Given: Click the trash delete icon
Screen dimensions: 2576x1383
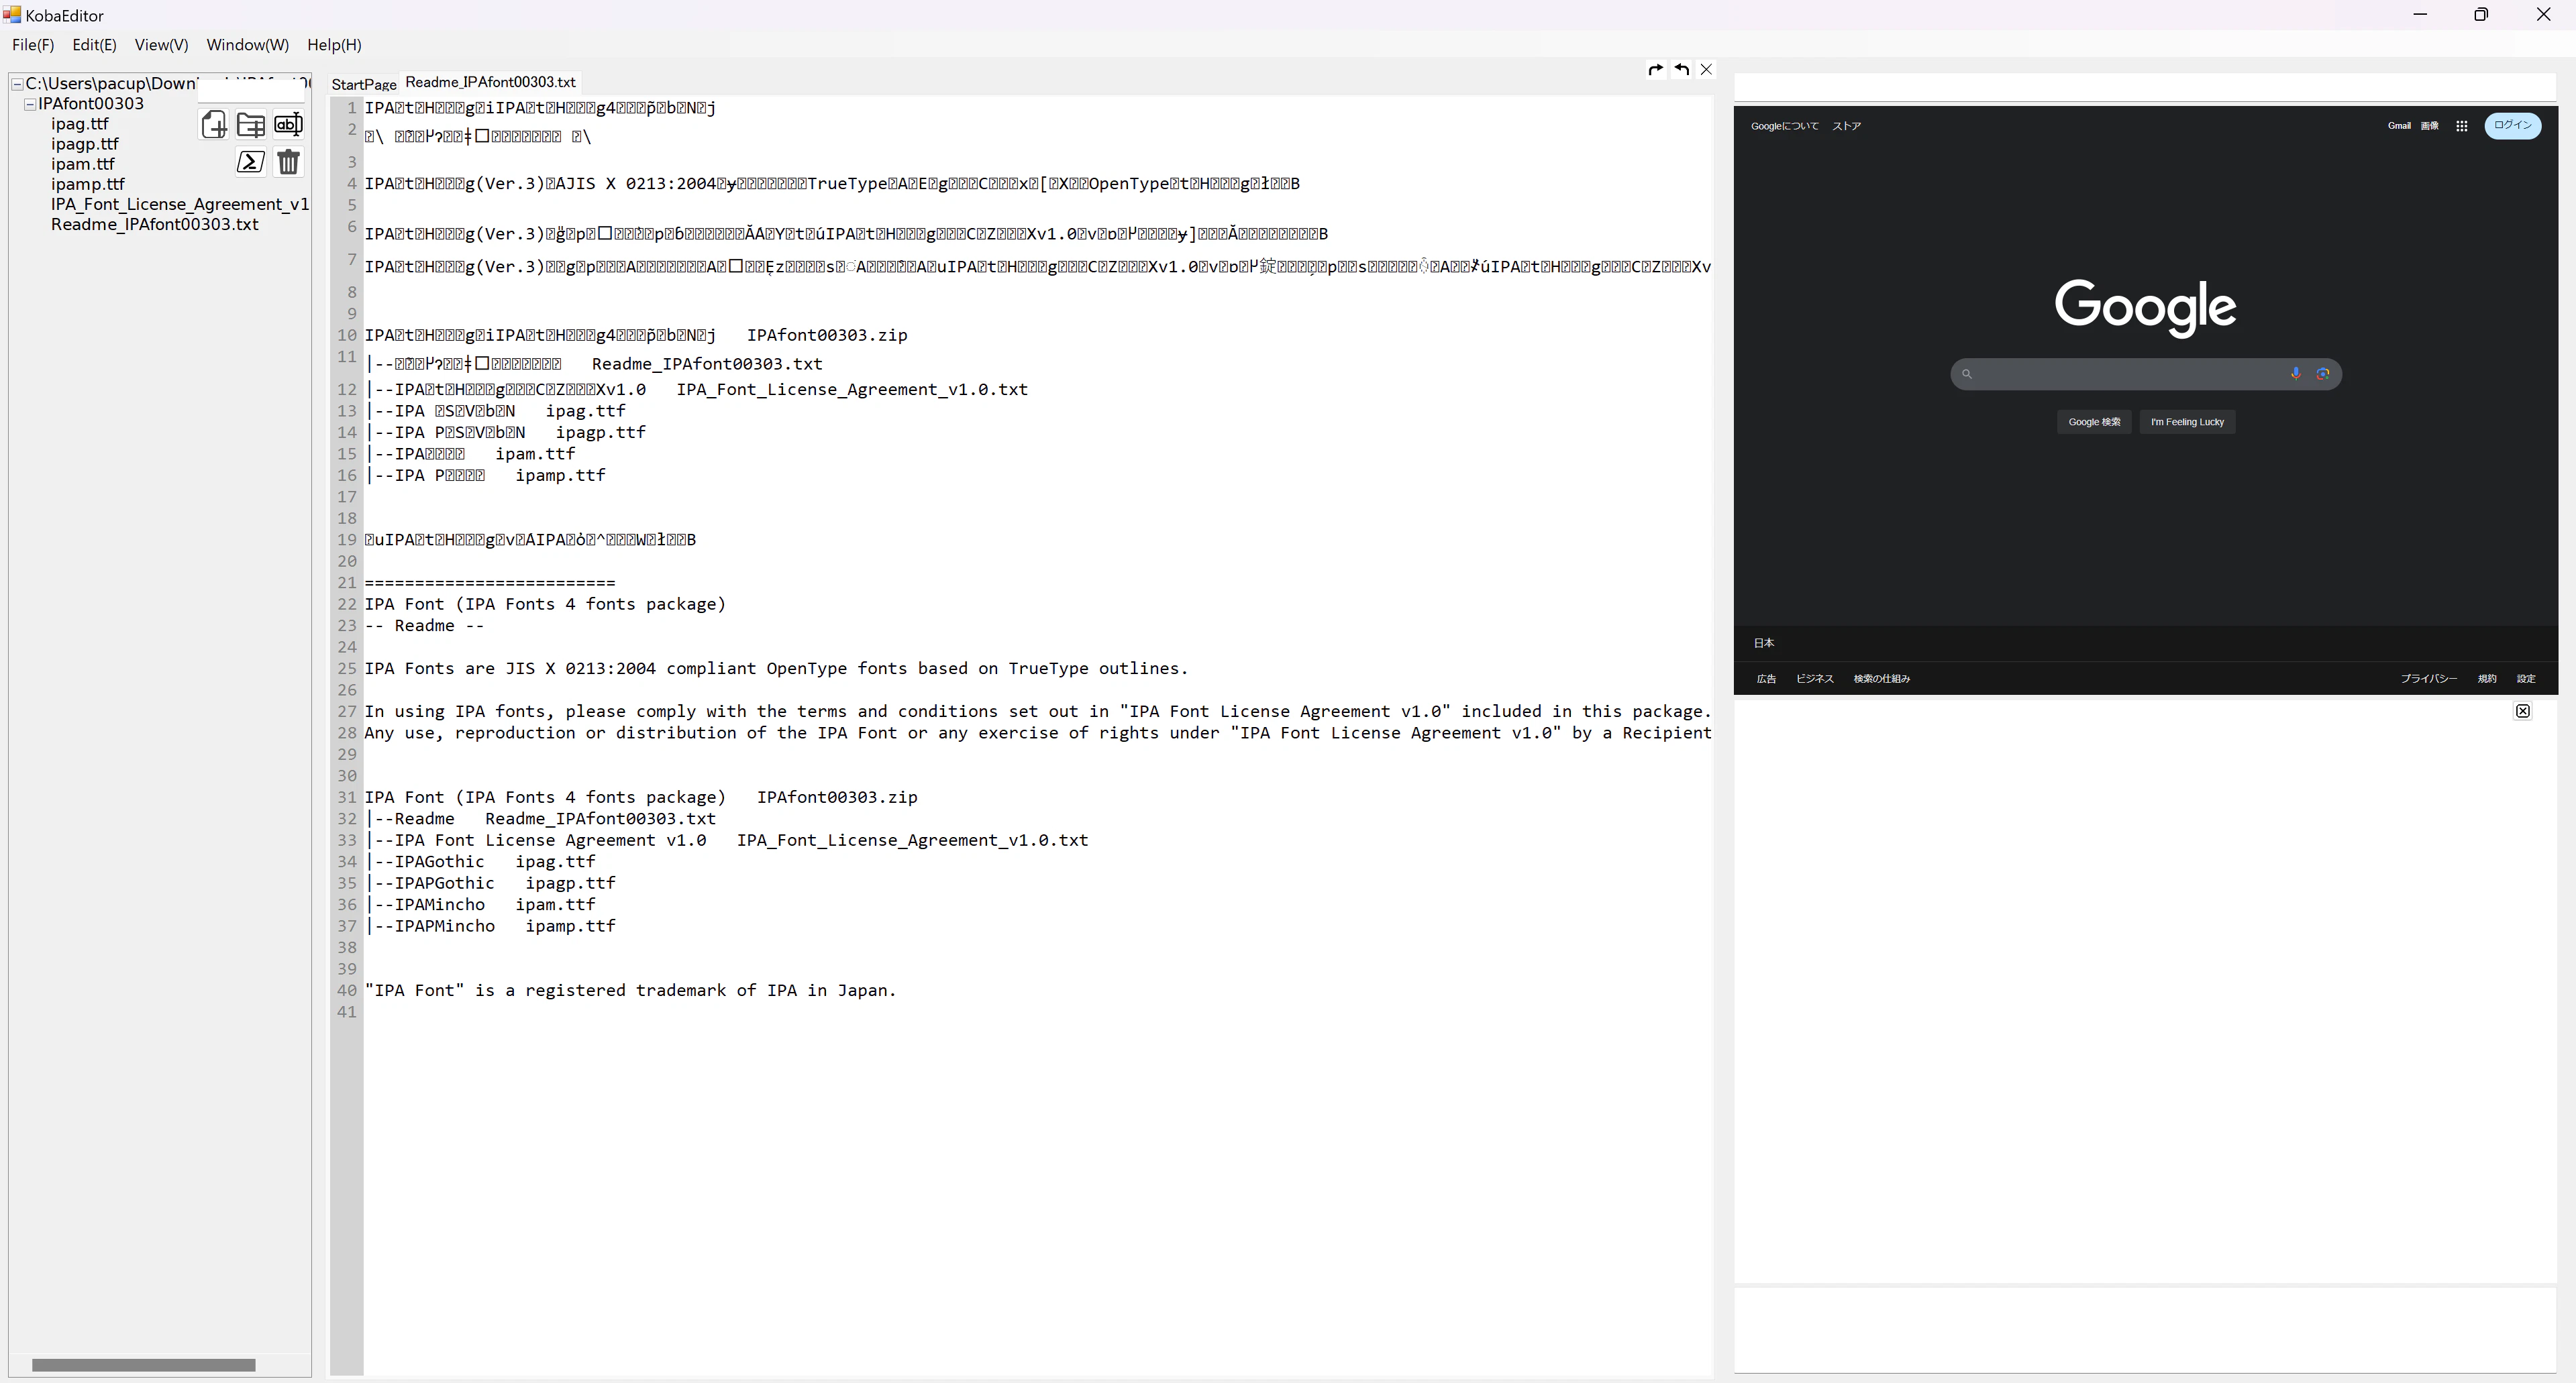Looking at the screenshot, I should pos(288,162).
